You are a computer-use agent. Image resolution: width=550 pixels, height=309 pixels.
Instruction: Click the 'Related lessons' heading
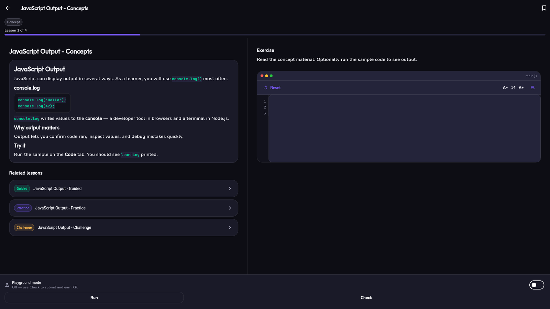[x=26, y=173]
